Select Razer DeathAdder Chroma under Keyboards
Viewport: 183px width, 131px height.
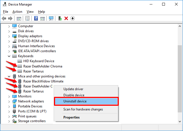coord(43,66)
